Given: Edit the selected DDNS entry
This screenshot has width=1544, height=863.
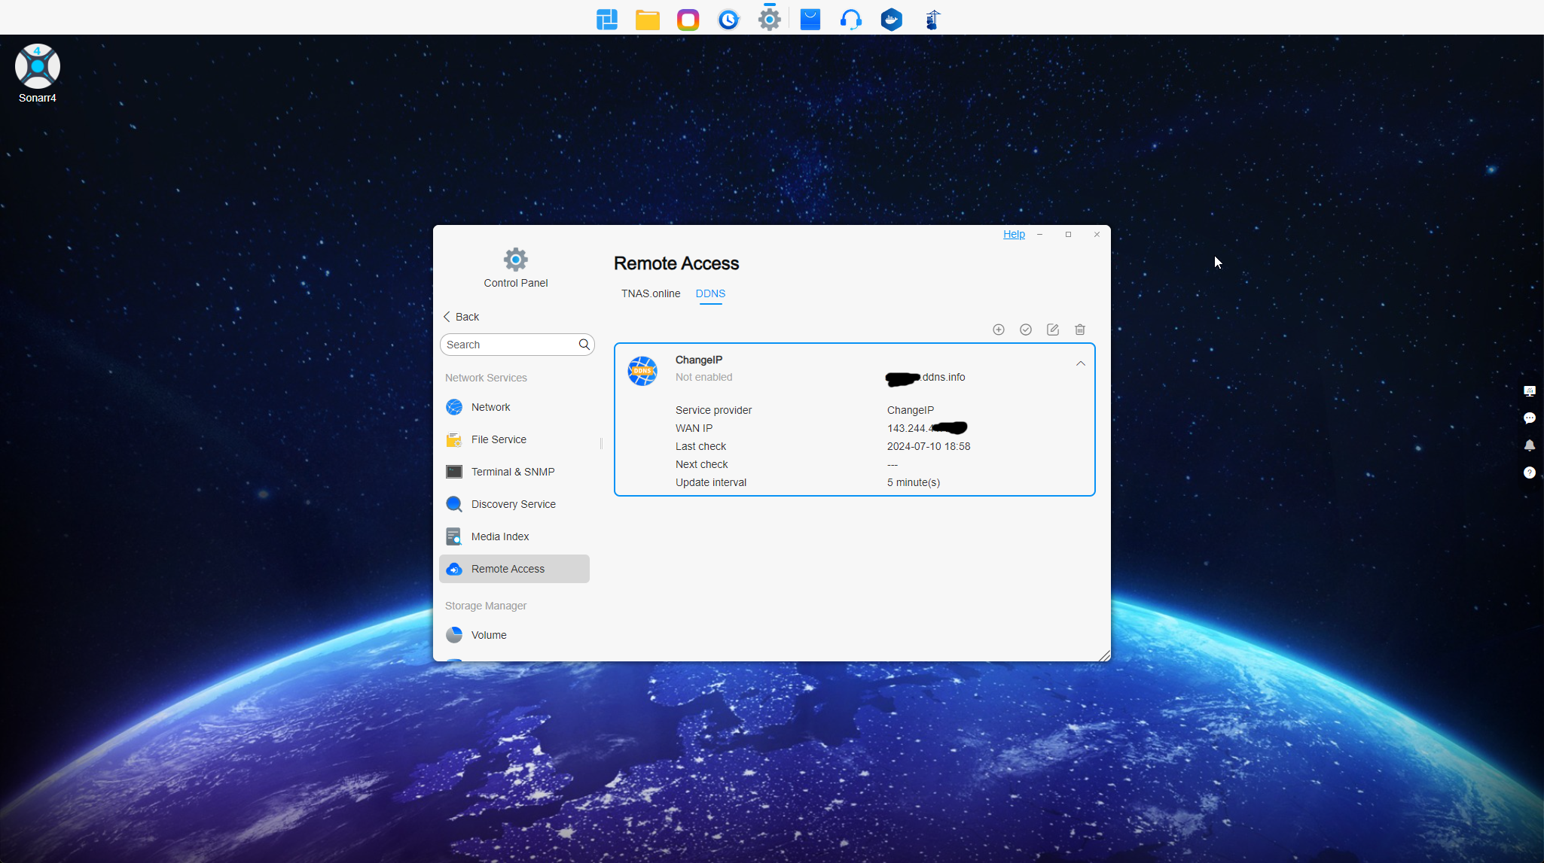Looking at the screenshot, I should (1053, 330).
